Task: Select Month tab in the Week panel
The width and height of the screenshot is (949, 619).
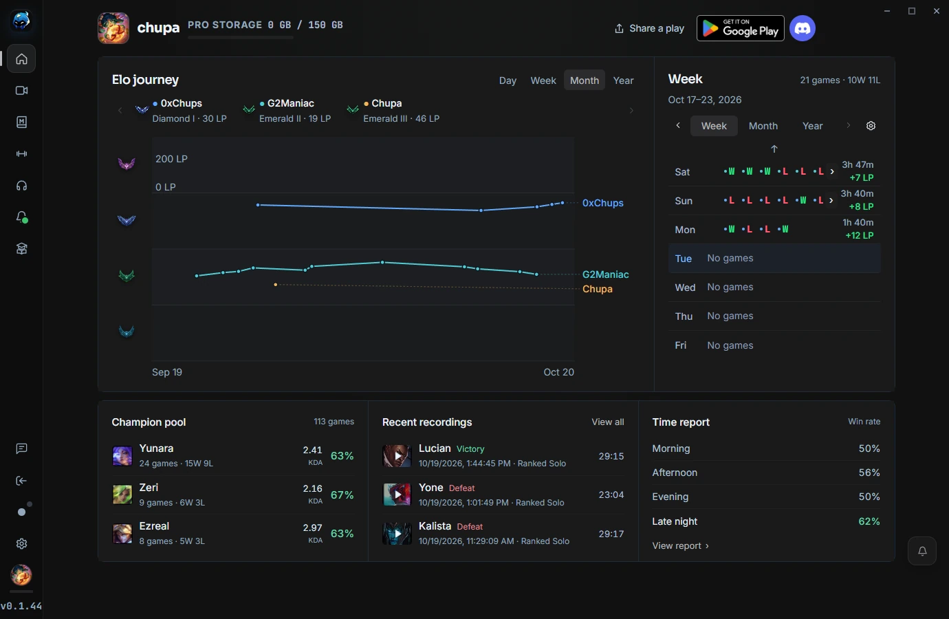Action: [763, 126]
